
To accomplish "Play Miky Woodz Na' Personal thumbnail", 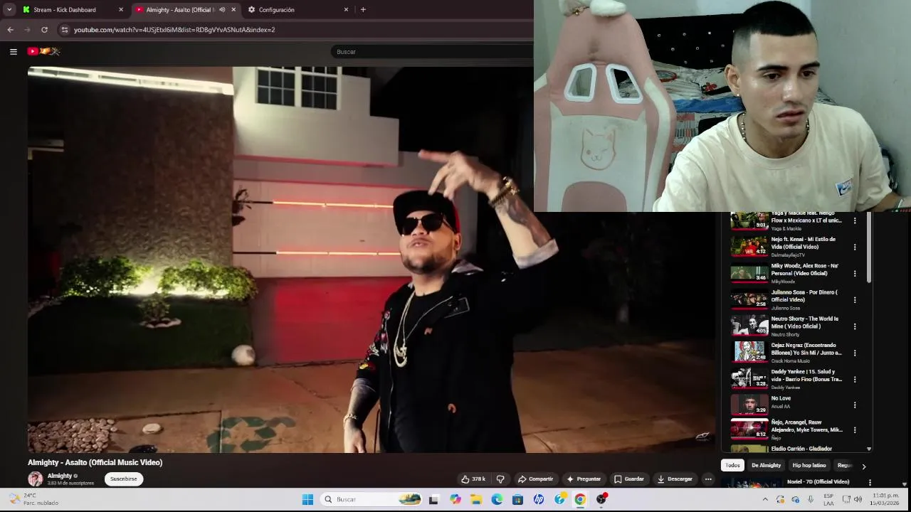I will click(749, 273).
